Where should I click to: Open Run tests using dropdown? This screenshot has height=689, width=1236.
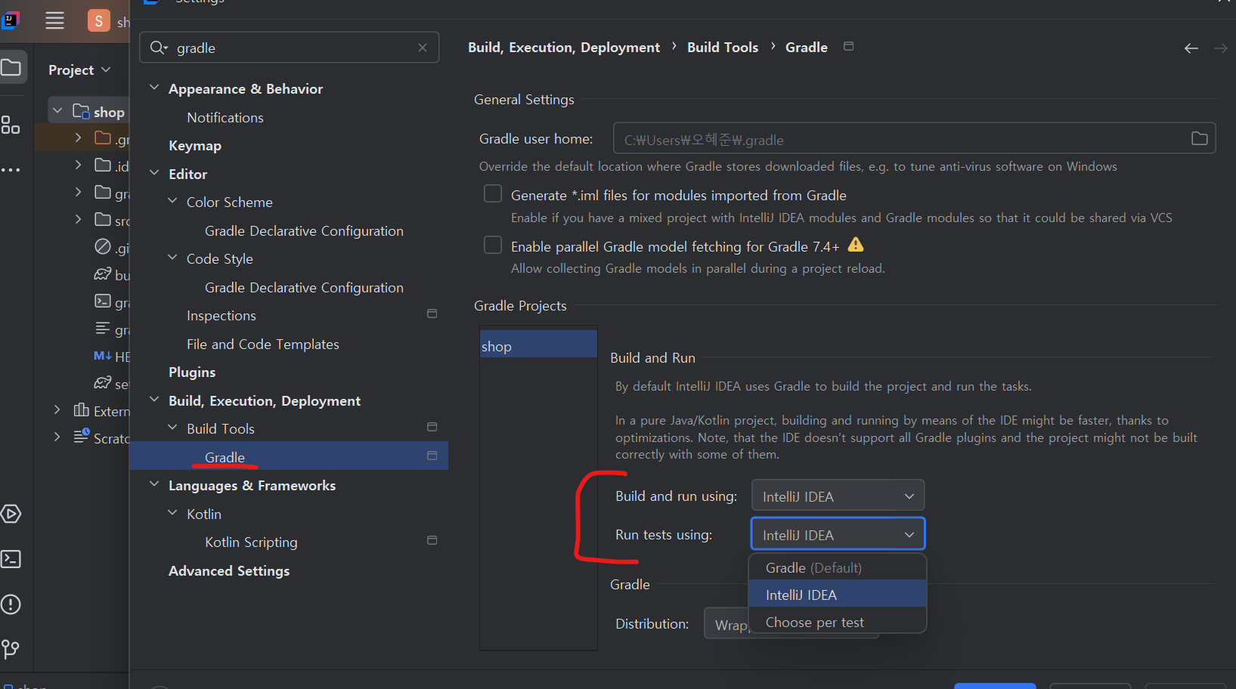click(x=838, y=534)
